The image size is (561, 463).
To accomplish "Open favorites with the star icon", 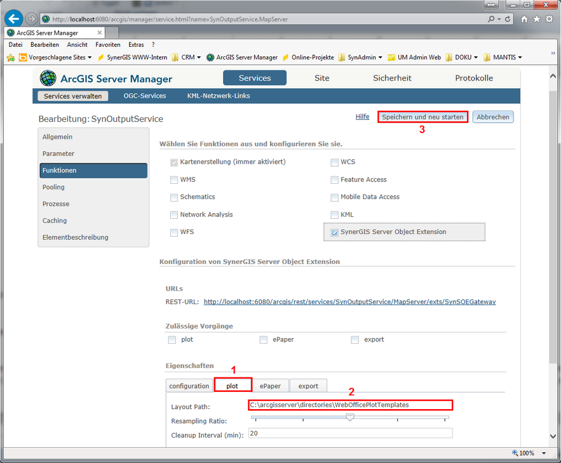I will point(537,19).
